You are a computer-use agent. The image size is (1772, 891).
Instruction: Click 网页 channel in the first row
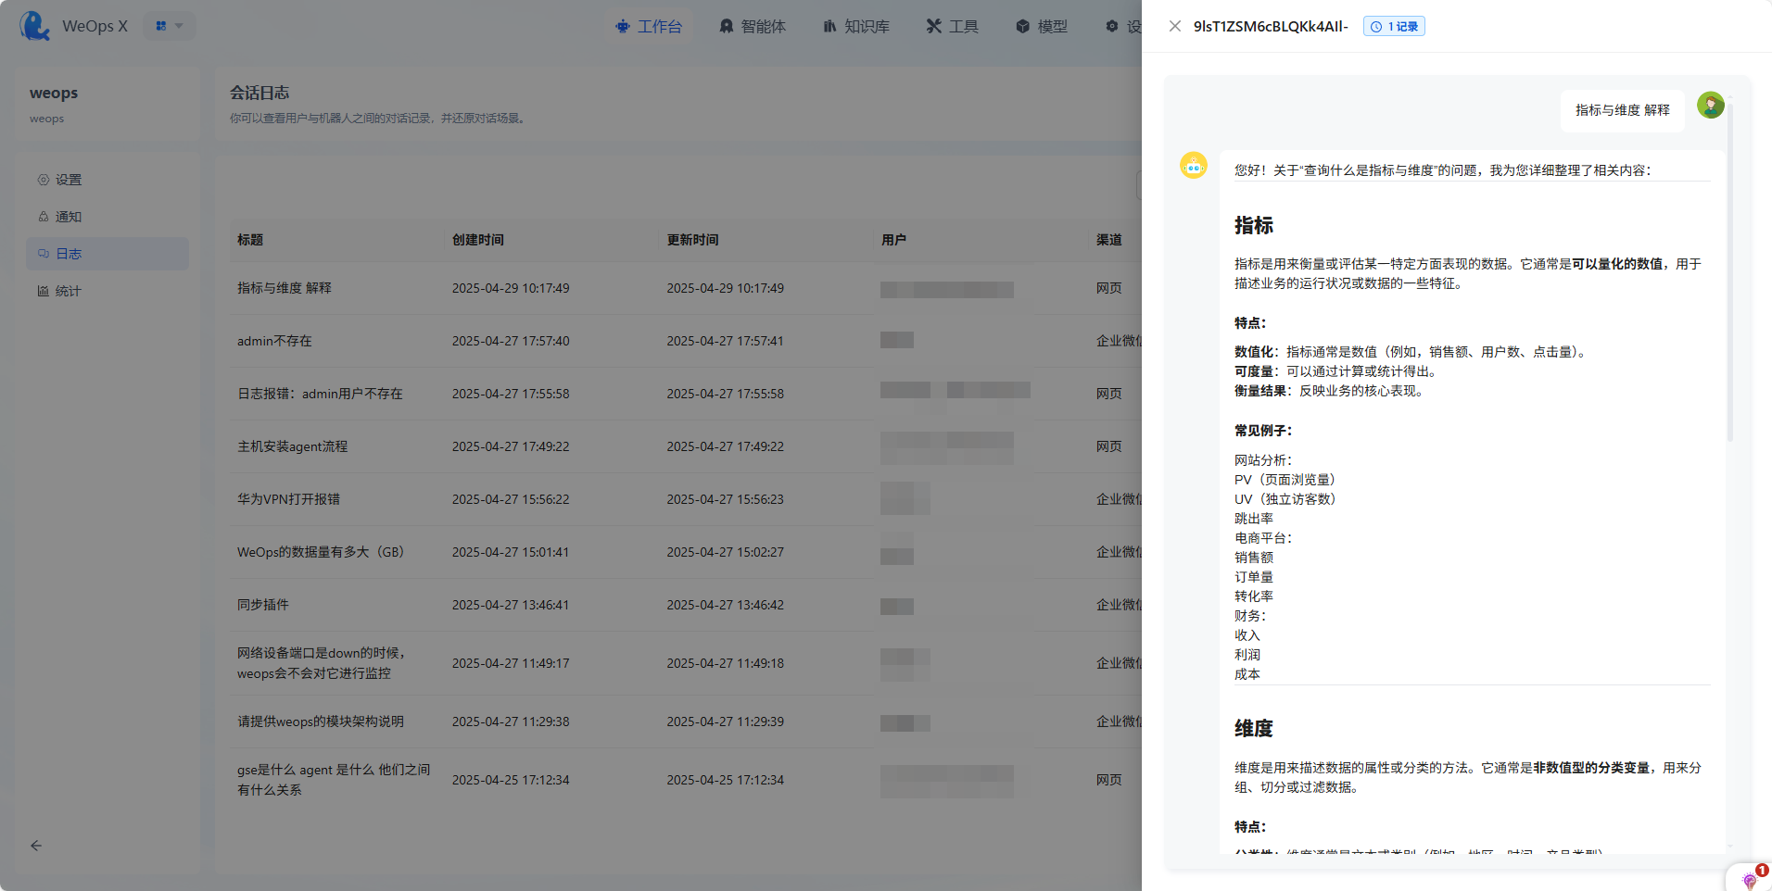point(1109,288)
